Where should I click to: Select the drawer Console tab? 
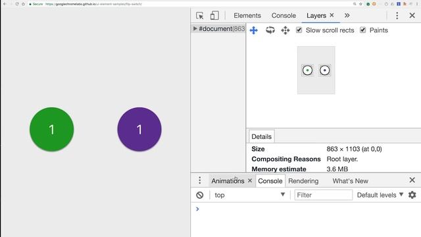(270, 181)
